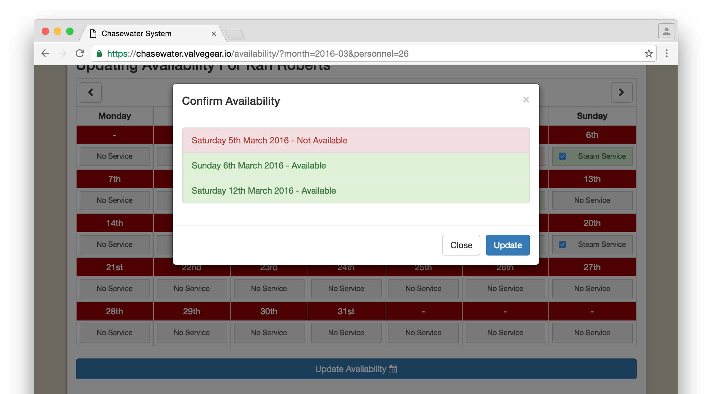This screenshot has height=394, width=712.
Task: Go to previous month with left chevron
Action: coord(91,92)
